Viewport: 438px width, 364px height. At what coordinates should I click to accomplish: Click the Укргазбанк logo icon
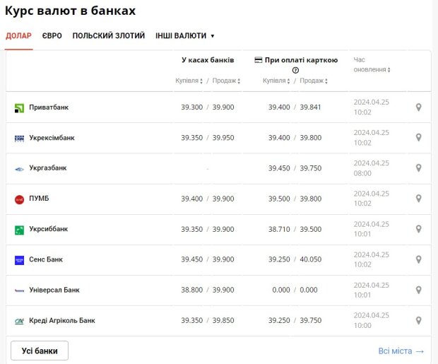click(x=19, y=169)
